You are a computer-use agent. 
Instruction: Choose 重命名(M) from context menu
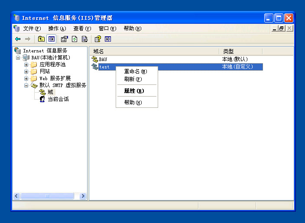point(137,71)
